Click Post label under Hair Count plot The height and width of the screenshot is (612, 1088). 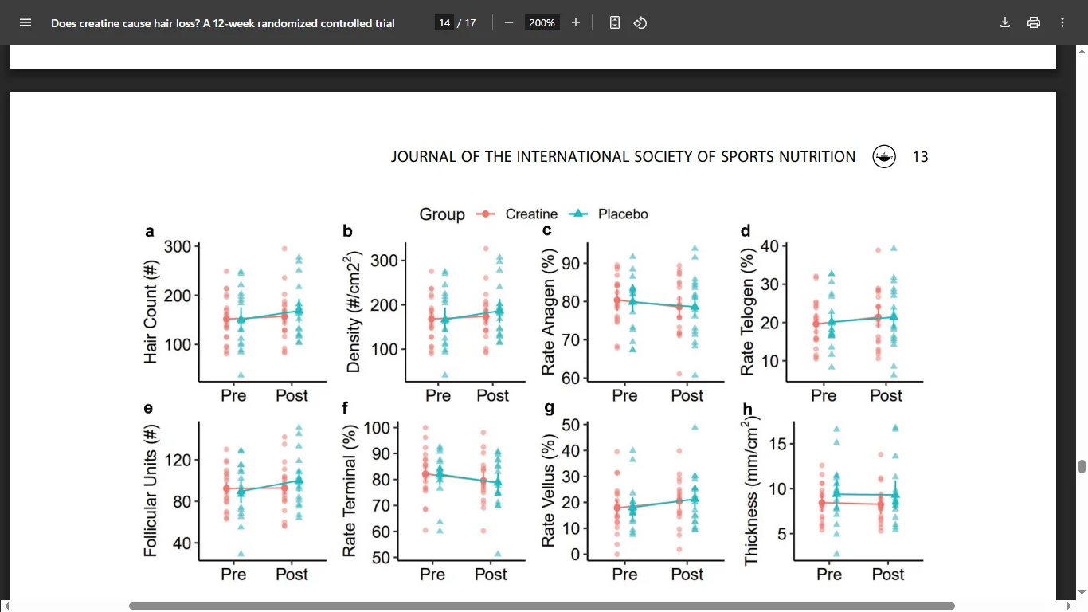292,395
